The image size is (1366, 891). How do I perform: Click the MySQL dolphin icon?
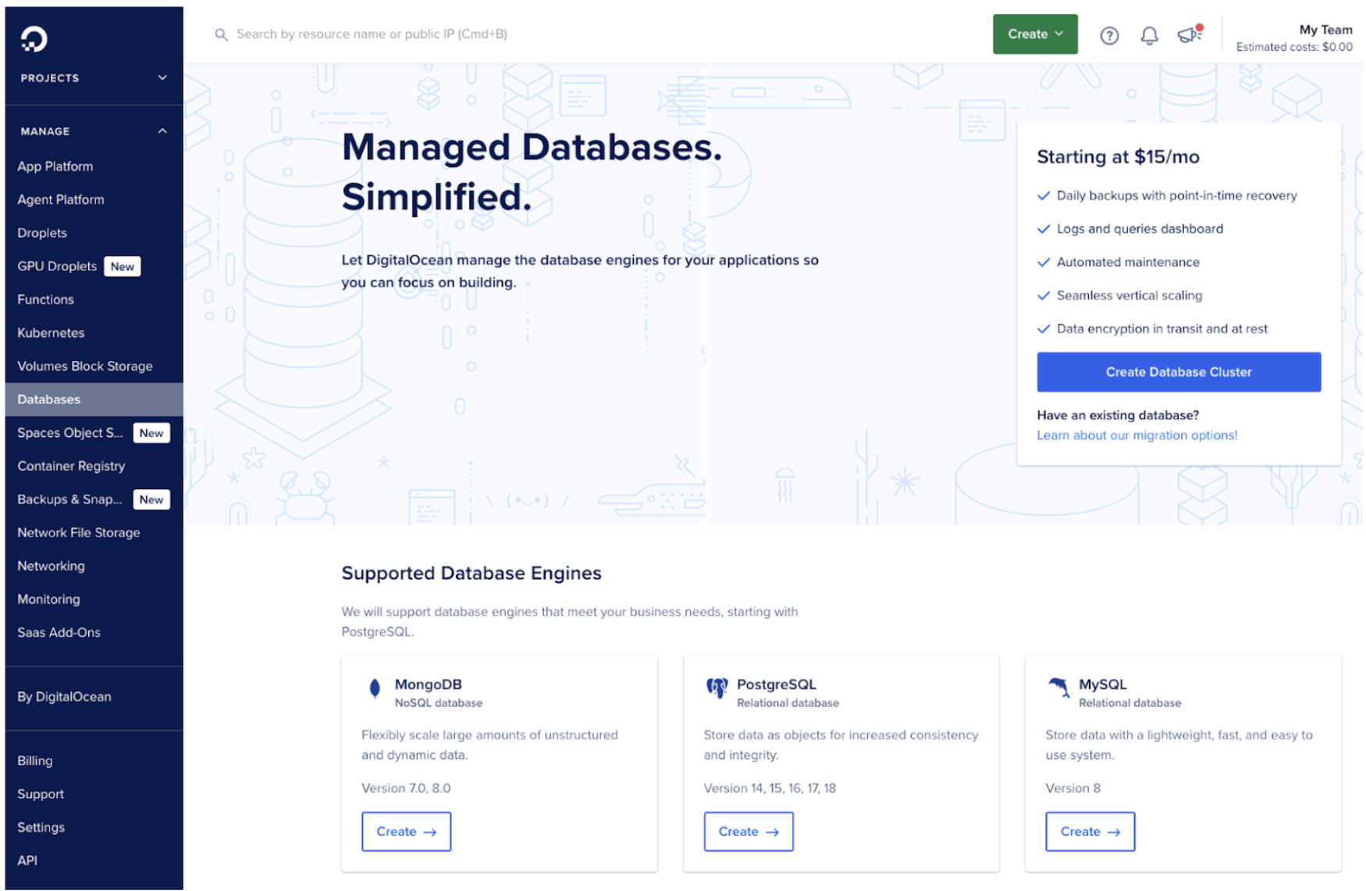click(x=1058, y=688)
